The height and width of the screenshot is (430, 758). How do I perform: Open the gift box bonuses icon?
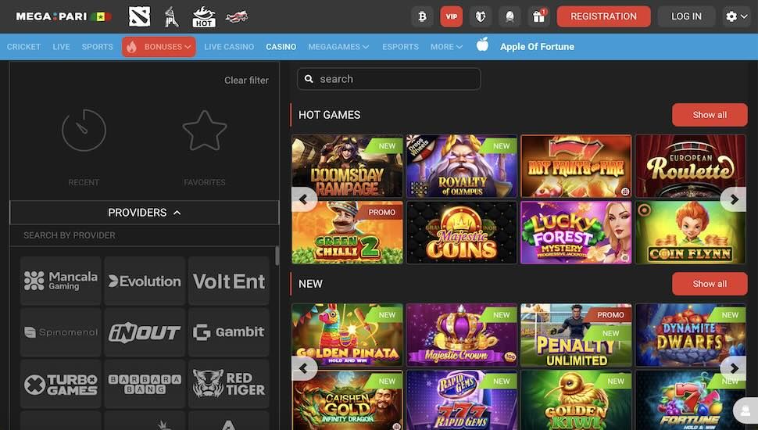[539, 16]
